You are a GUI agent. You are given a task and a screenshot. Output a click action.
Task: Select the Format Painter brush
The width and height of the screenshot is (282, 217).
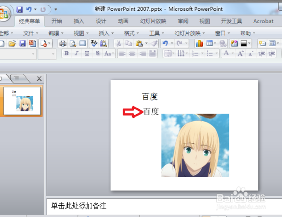(x=154, y=44)
